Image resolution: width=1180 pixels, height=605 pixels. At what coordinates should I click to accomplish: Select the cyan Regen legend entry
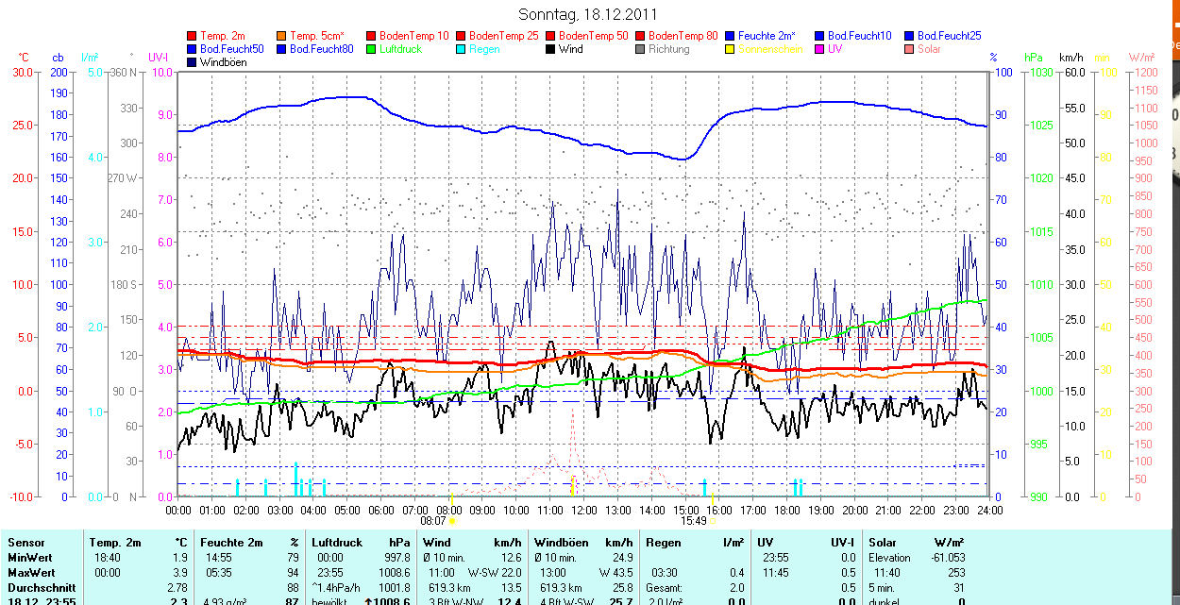click(x=484, y=49)
